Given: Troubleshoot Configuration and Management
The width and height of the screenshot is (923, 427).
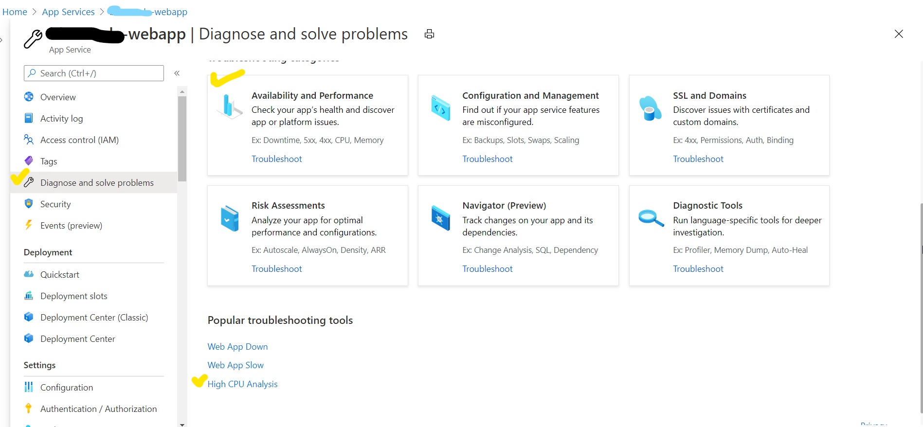Looking at the screenshot, I should pos(487,159).
